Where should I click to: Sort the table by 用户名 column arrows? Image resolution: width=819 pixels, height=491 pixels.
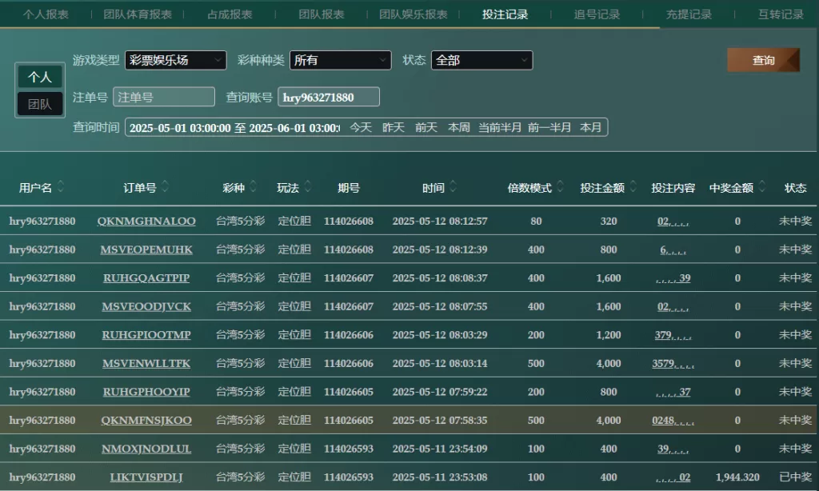[x=61, y=186]
